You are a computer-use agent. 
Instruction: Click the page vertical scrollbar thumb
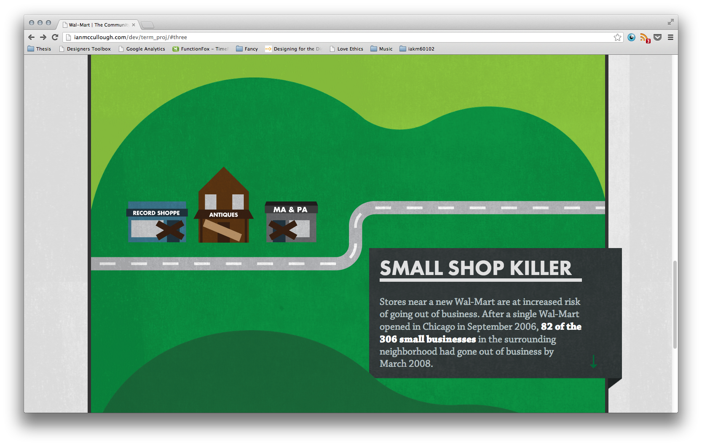pos(675,304)
